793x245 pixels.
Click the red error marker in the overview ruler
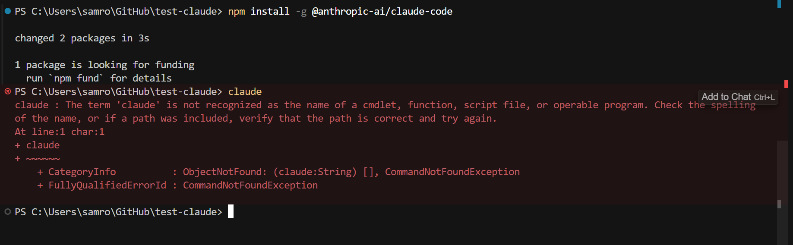point(786,84)
